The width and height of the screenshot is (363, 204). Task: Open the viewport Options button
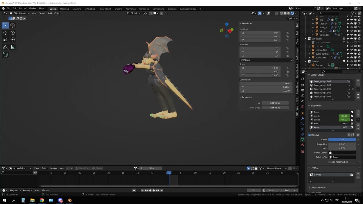tap(292, 18)
